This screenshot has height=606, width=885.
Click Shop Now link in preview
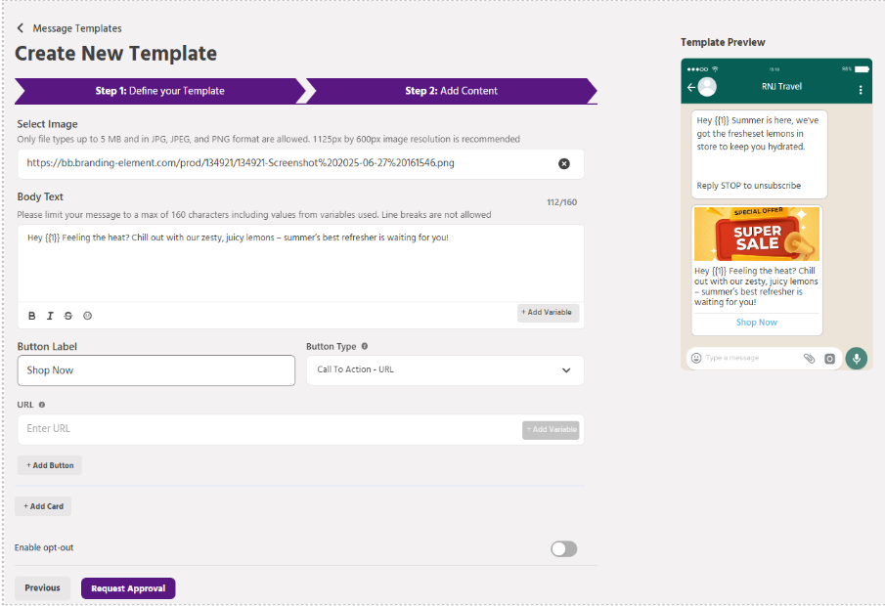click(757, 323)
